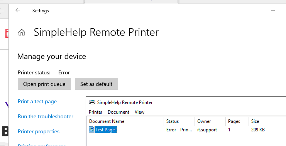Sort by the Owner column header

tap(210, 121)
